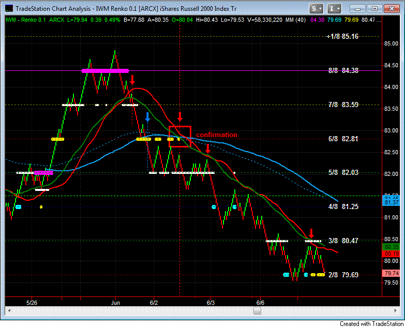Click the '3/8 80.47' level label
Viewport: 405px width, 327px height.
343,241
